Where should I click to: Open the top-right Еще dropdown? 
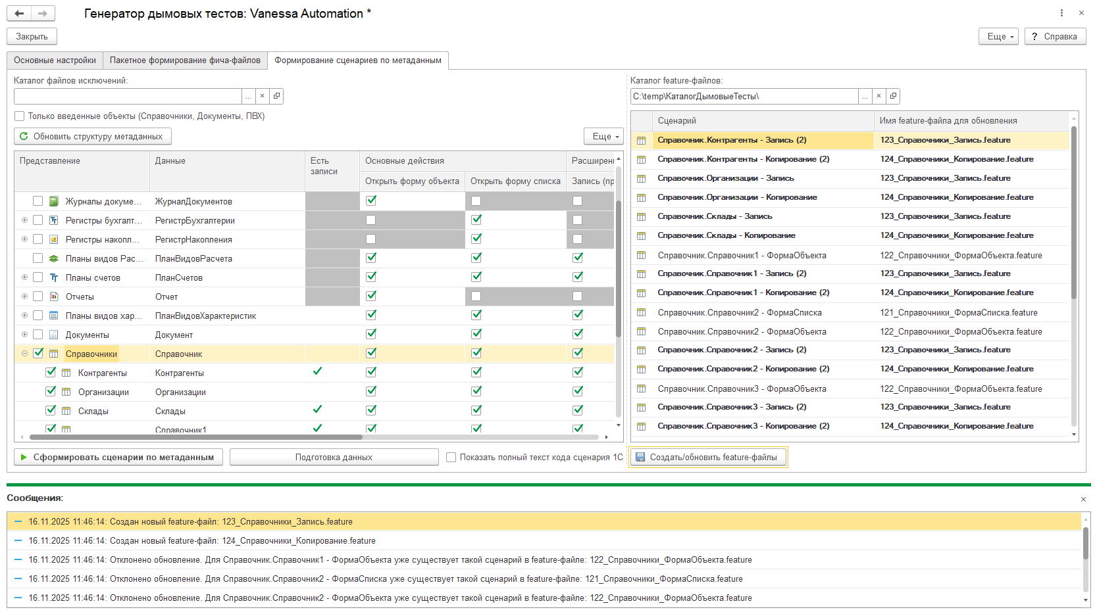tap(999, 37)
